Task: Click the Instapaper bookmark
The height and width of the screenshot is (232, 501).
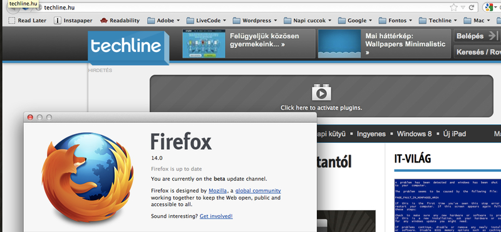Action: 73,21
